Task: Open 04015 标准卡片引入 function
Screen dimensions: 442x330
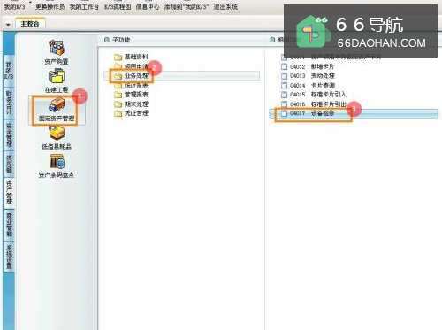Action: point(314,95)
